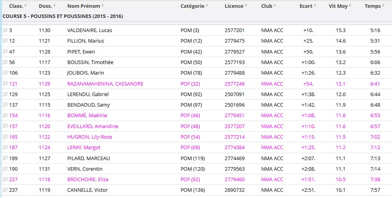
Task: Select the Licence column header
Action: tap(234, 6)
